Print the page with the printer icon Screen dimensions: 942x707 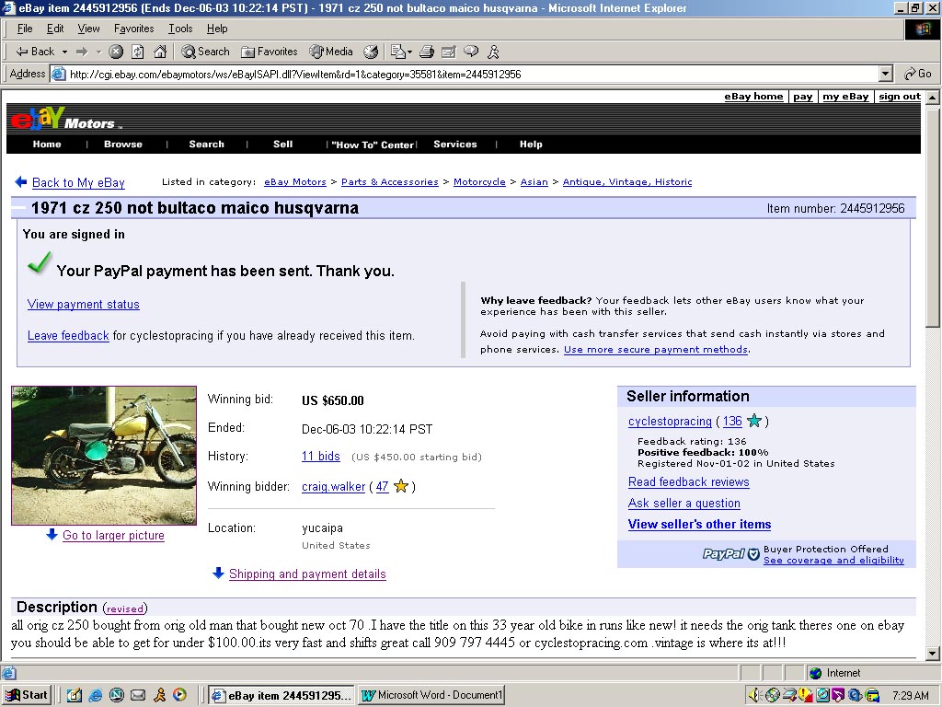[x=428, y=52]
